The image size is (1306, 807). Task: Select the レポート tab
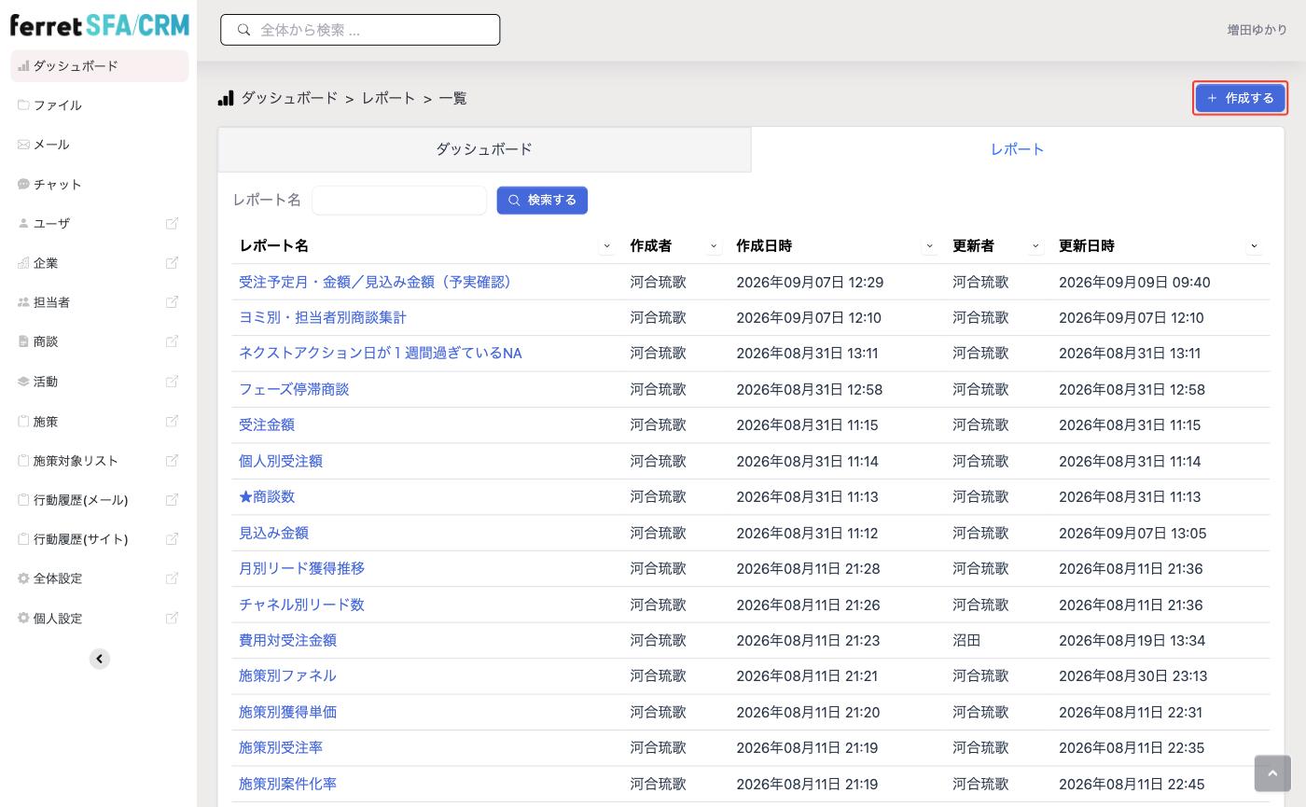click(1018, 149)
